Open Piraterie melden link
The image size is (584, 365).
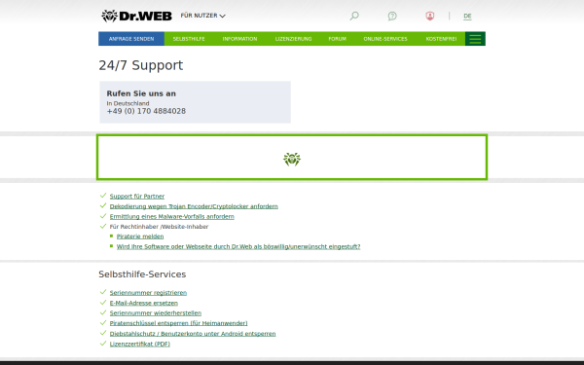(140, 237)
